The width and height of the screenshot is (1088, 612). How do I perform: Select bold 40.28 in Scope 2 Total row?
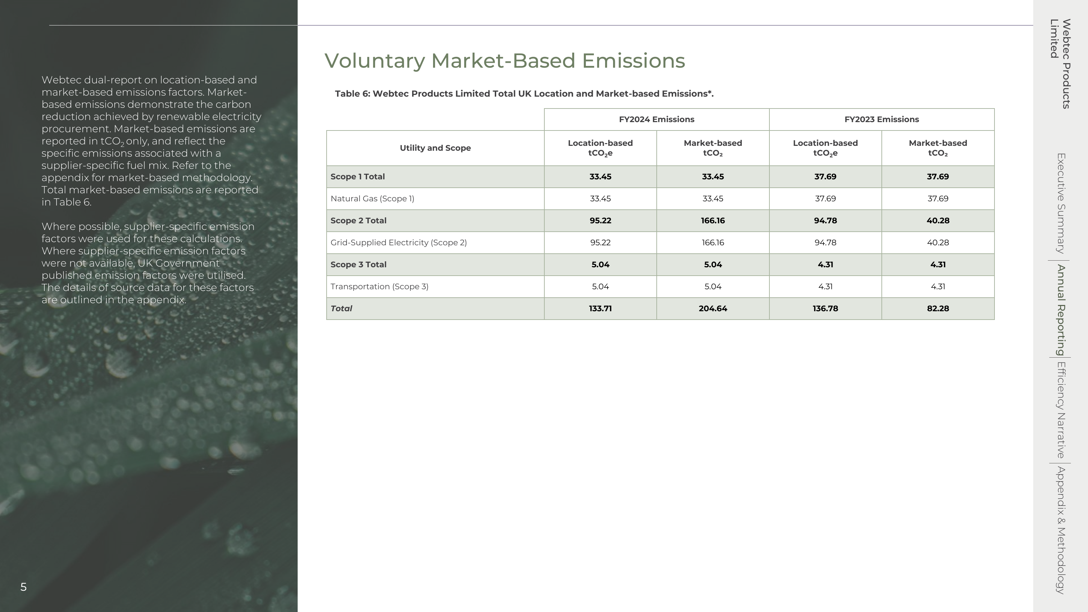[938, 221]
